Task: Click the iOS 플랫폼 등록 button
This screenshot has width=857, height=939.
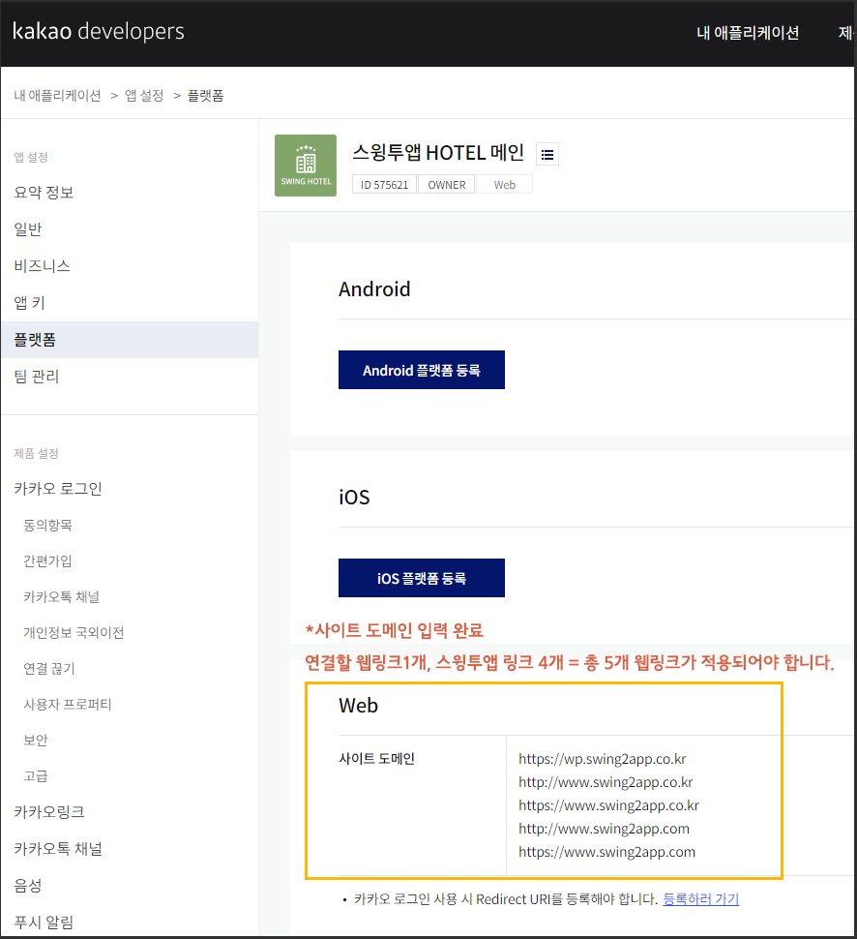Action: tap(421, 577)
